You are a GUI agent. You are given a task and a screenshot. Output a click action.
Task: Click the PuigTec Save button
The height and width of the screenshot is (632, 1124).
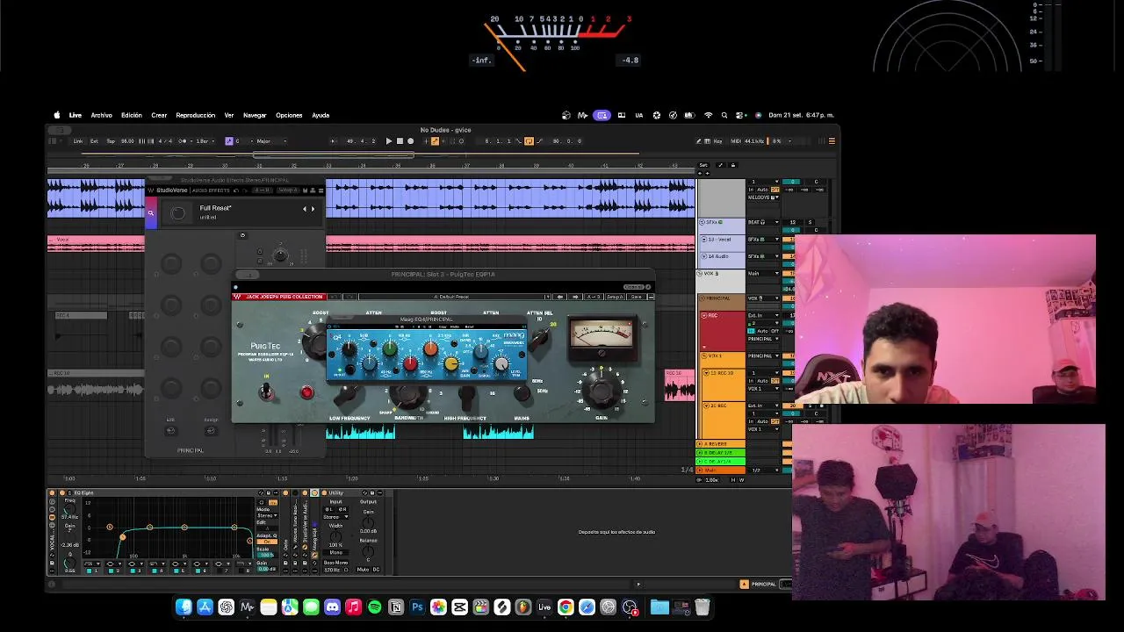pyautogui.click(x=636, y=297)
